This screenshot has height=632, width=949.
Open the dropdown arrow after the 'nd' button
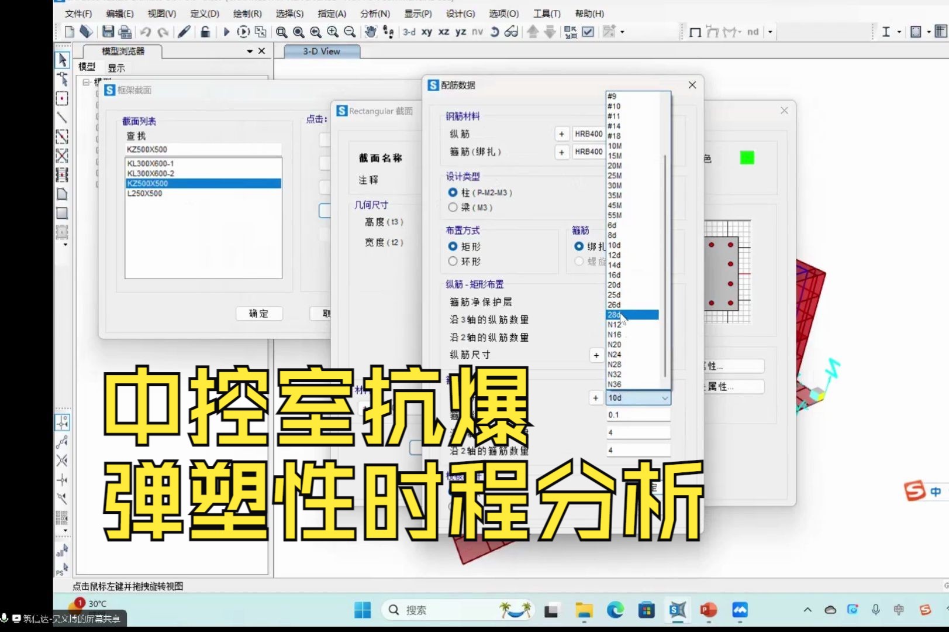coord(770,32)
